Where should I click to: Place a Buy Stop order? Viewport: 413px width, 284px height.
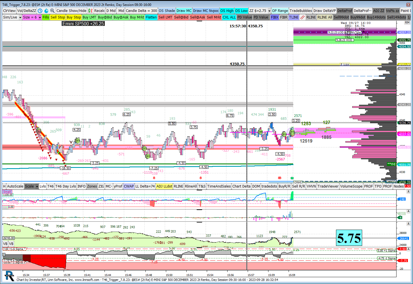point(74,17)
